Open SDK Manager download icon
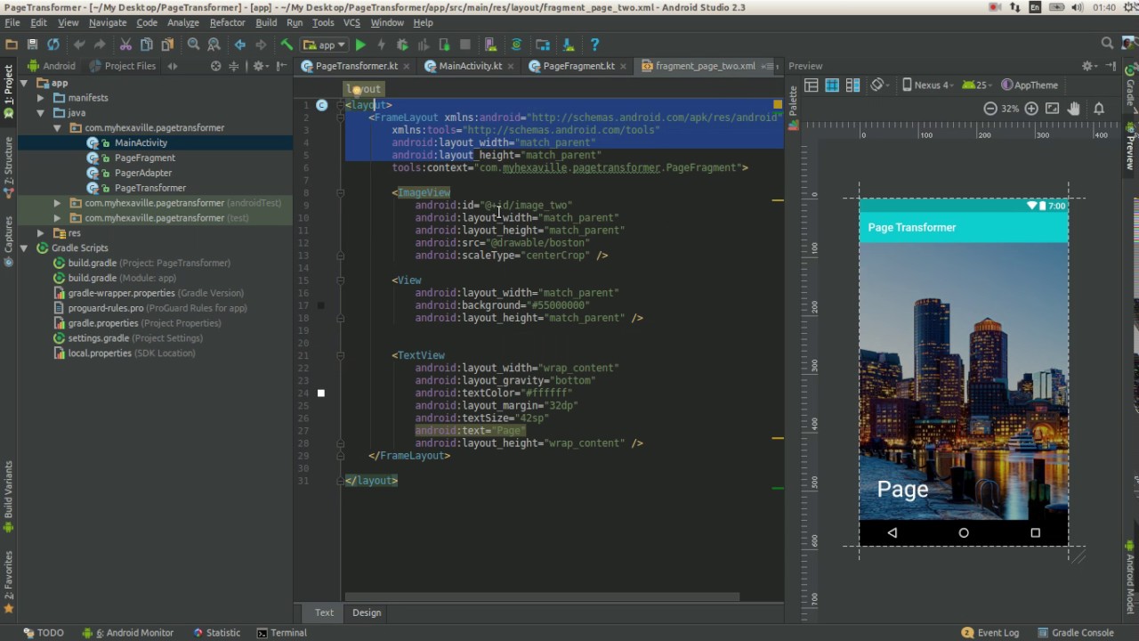The image size is (1139, 641). (x=569, y=45)
